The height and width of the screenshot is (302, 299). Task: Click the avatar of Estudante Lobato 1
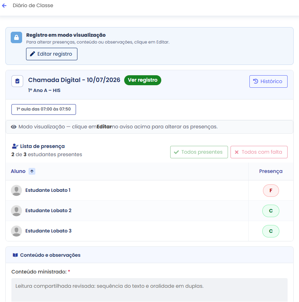pyautogui.click(x=16, y=190)
